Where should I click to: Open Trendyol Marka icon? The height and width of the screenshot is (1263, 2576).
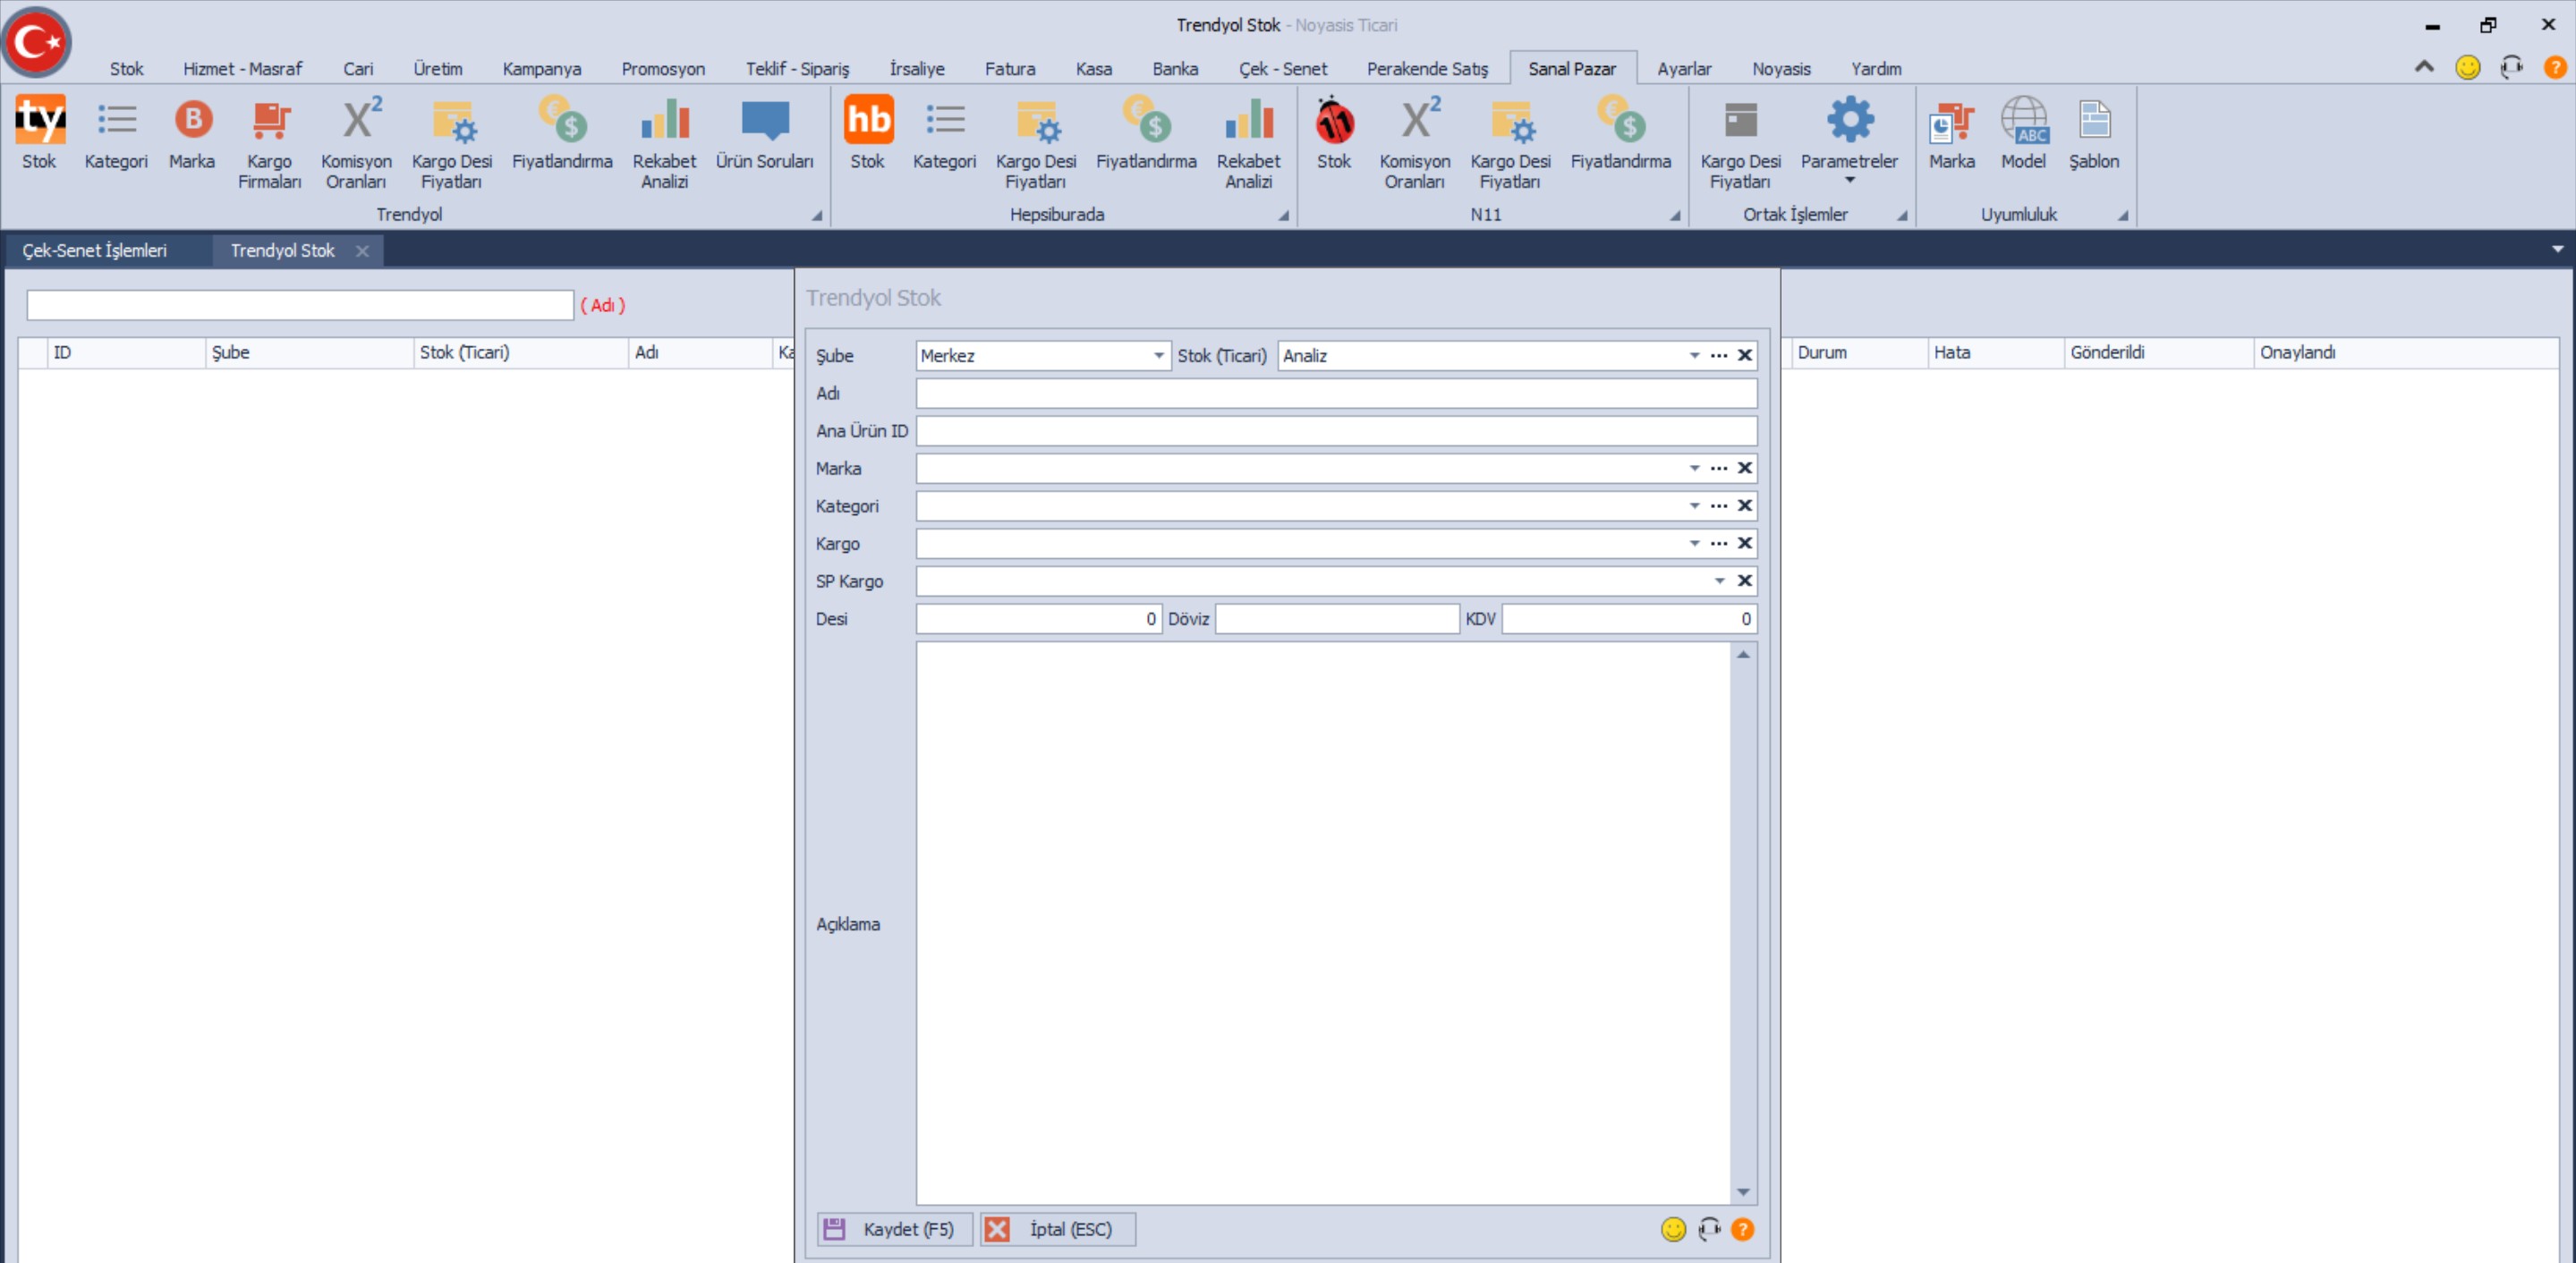[192, 133]
